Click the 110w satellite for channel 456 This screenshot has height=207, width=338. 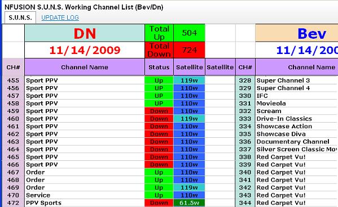pos(189,88)
